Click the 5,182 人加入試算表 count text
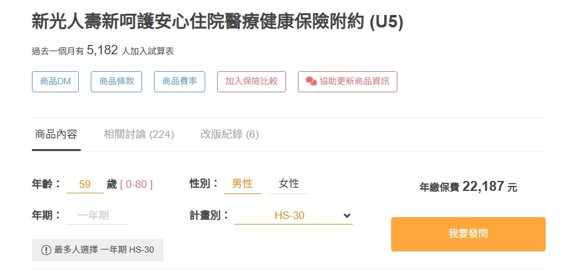 (103, 51)
